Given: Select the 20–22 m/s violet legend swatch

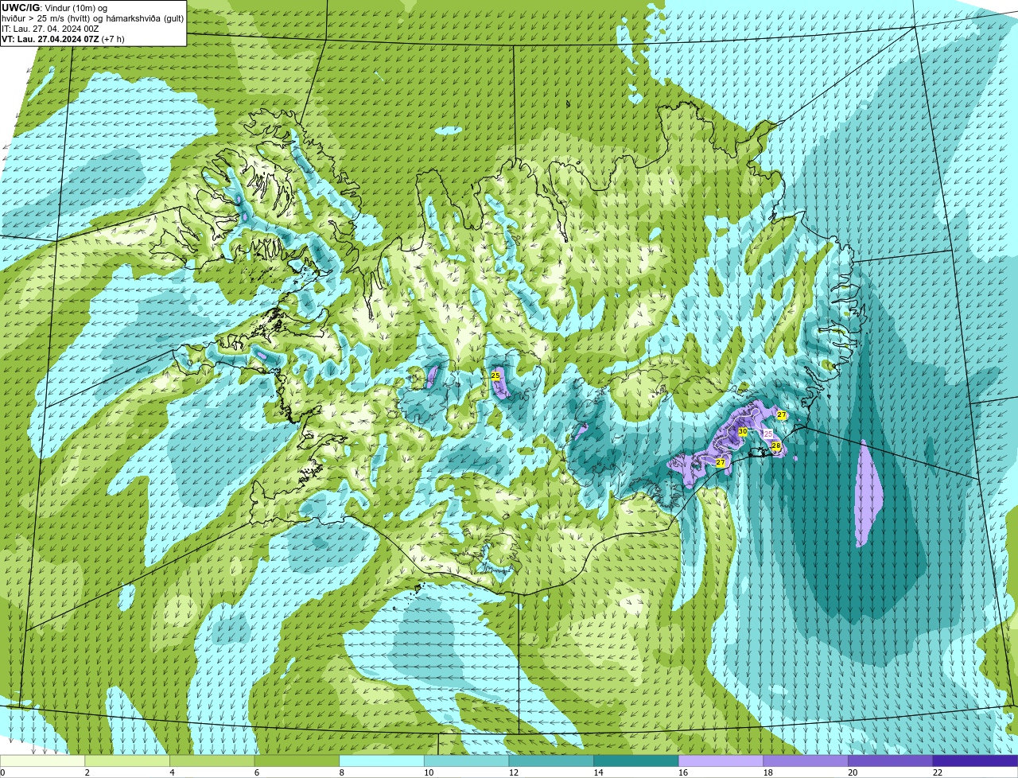Looking at the screenshot, I should coord(891,760).
